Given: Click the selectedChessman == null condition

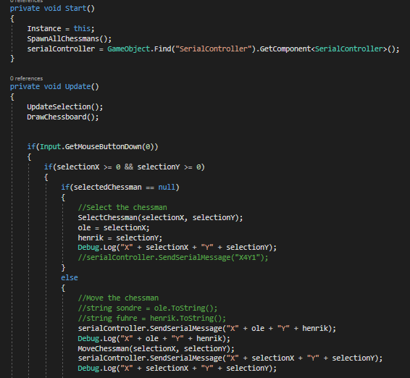Looking at the screenshot, I should point(126,187).
